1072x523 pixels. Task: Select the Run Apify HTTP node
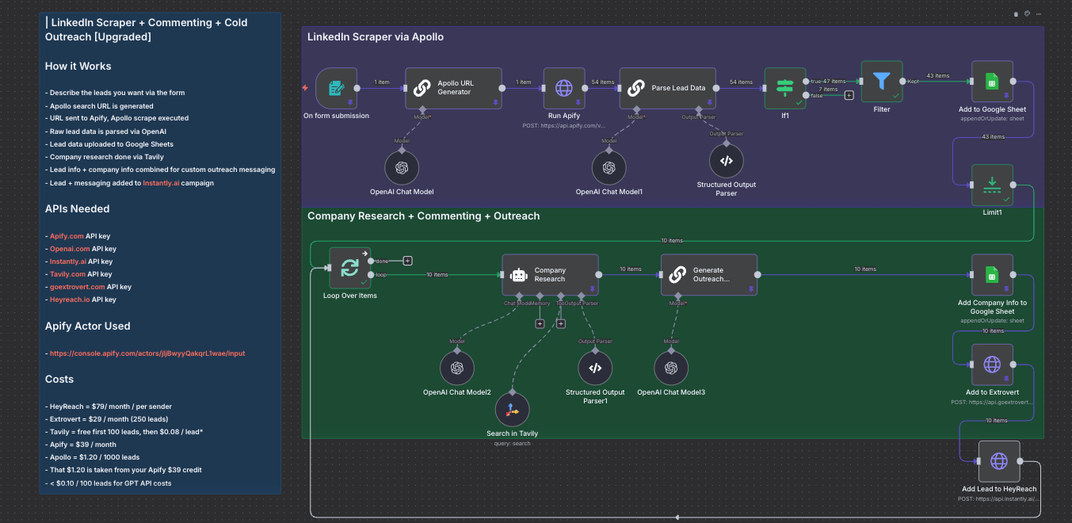coord(564,88)
